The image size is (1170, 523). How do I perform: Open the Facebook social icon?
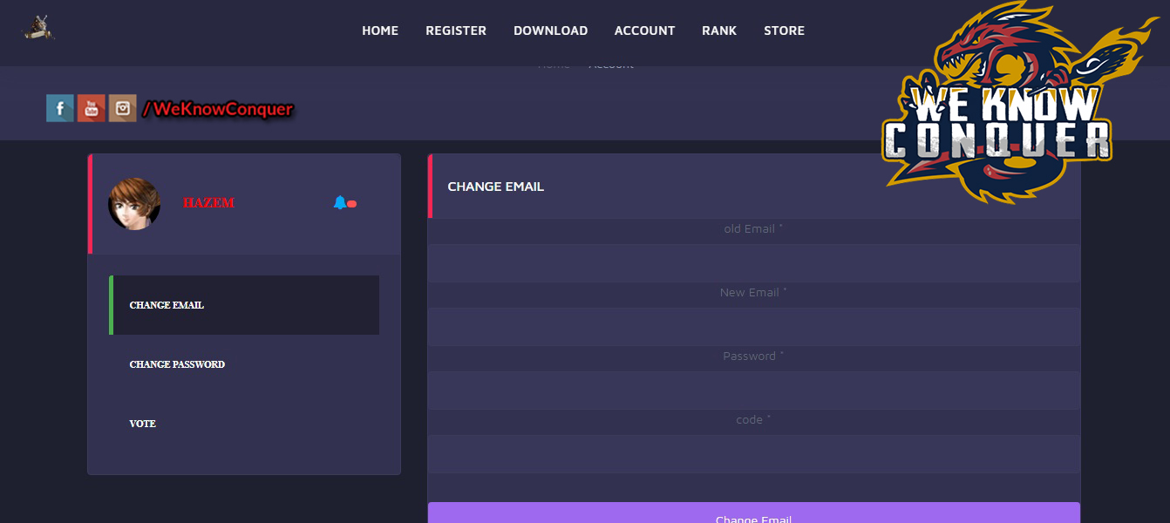click(60, 108)
